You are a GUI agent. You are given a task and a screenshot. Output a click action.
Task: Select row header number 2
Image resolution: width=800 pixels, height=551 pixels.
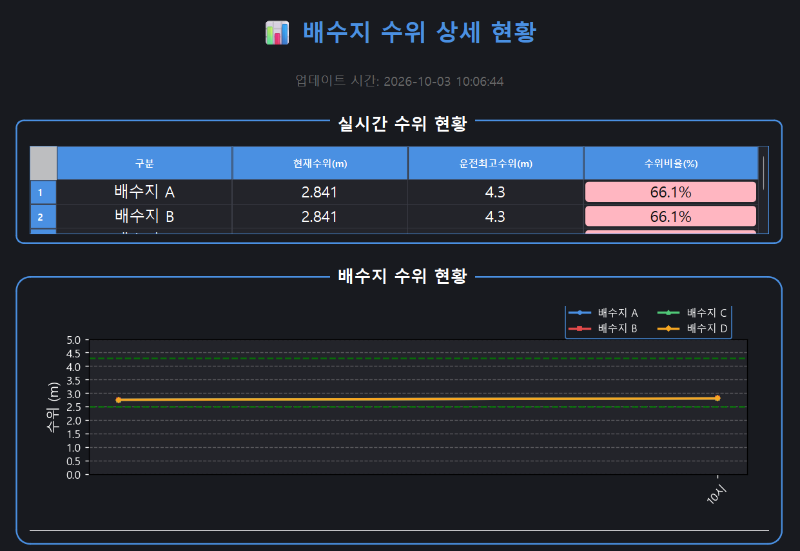tap(43, 217)
